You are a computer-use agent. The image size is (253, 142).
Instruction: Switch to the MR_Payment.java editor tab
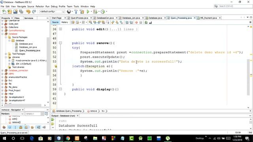208,18
